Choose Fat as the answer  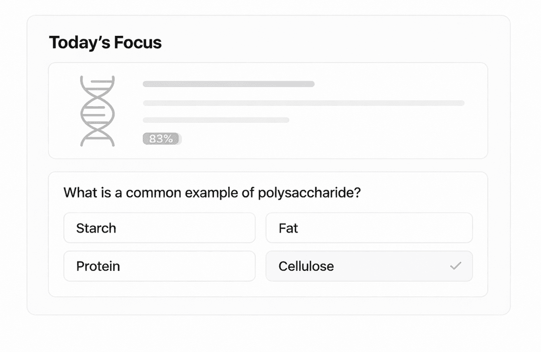(x=369, y=228)
